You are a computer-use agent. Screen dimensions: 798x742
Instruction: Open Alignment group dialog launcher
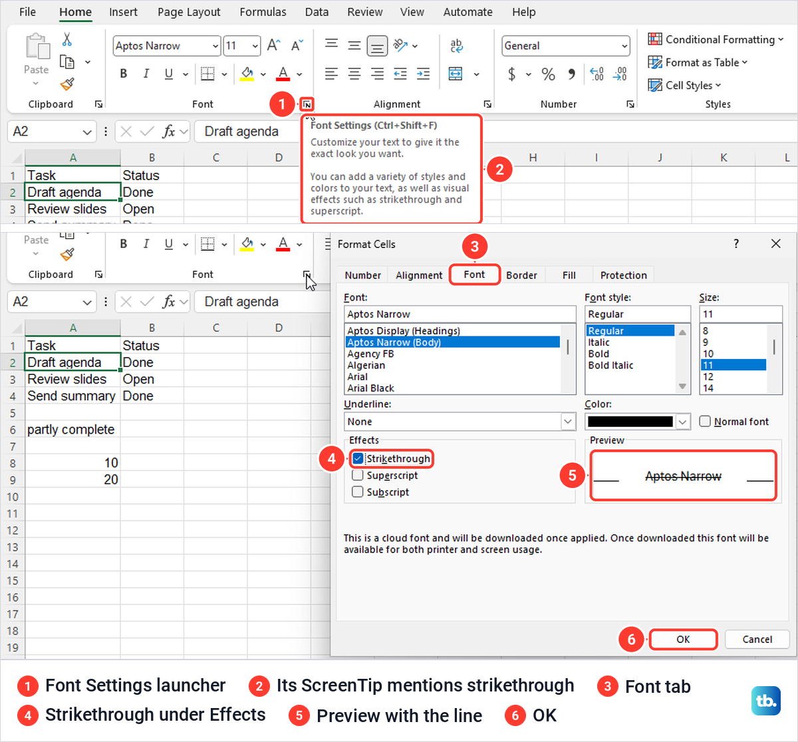[x=487, y=104]
